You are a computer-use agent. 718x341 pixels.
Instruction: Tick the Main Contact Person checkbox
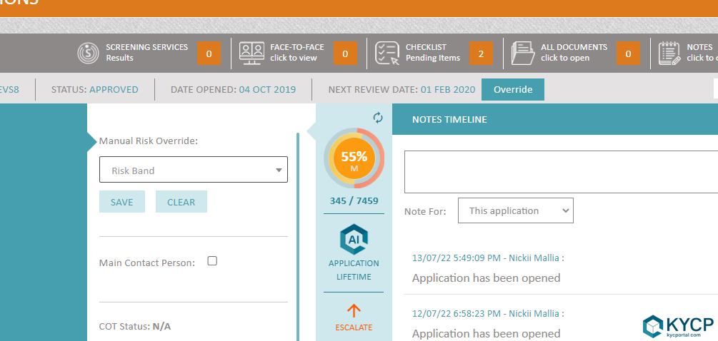[x=212, y=261]
